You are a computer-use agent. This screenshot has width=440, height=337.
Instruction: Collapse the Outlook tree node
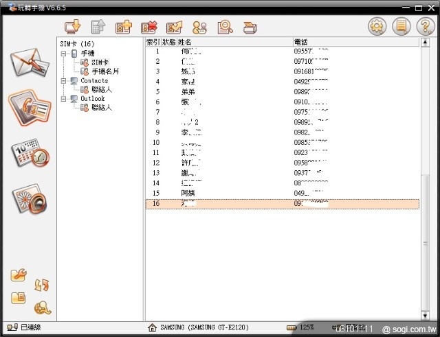(x=64, y=99)
